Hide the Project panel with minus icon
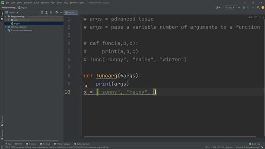This screenshot has height=149, width=265. tap(61, 12)
